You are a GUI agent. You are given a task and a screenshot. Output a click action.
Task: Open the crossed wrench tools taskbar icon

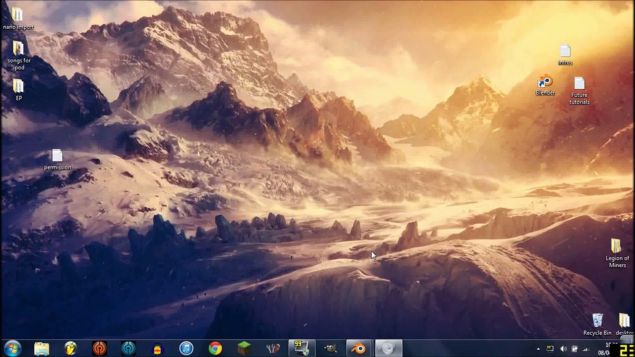click(273, 348)
